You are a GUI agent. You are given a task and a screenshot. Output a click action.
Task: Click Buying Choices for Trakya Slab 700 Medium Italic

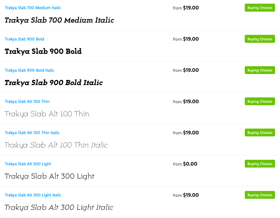(259, 8)
